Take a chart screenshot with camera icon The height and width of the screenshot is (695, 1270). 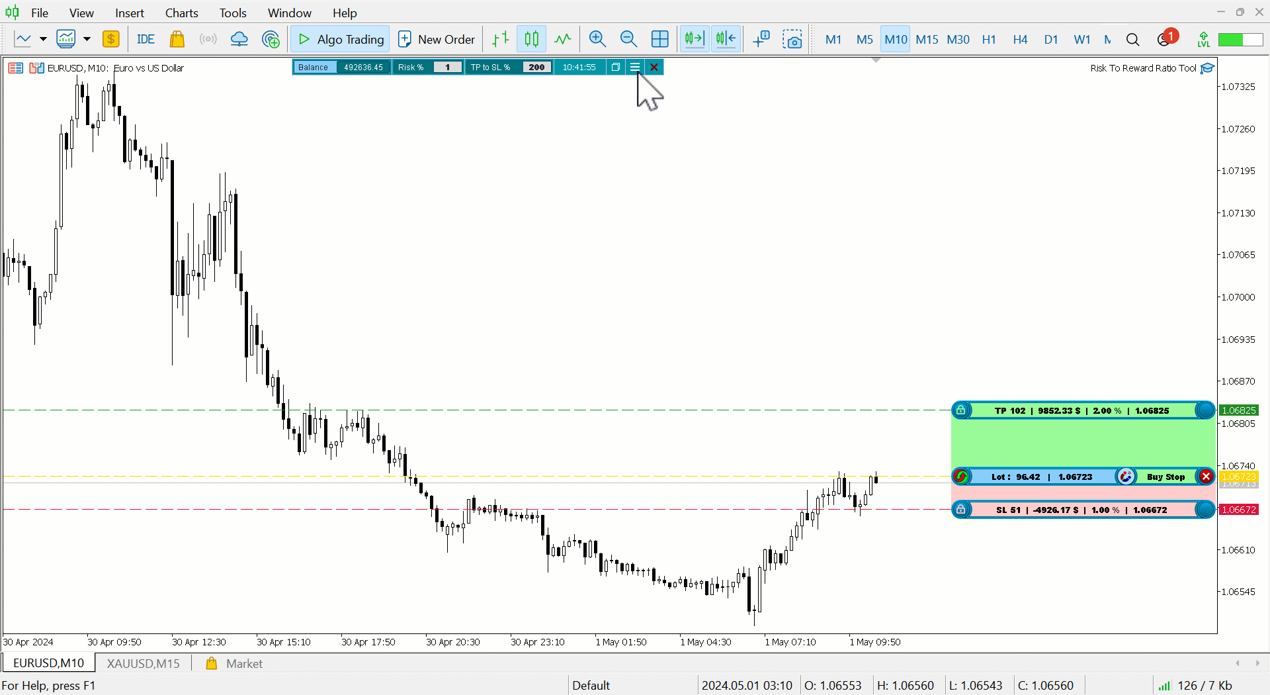click(x=792, y=40)
